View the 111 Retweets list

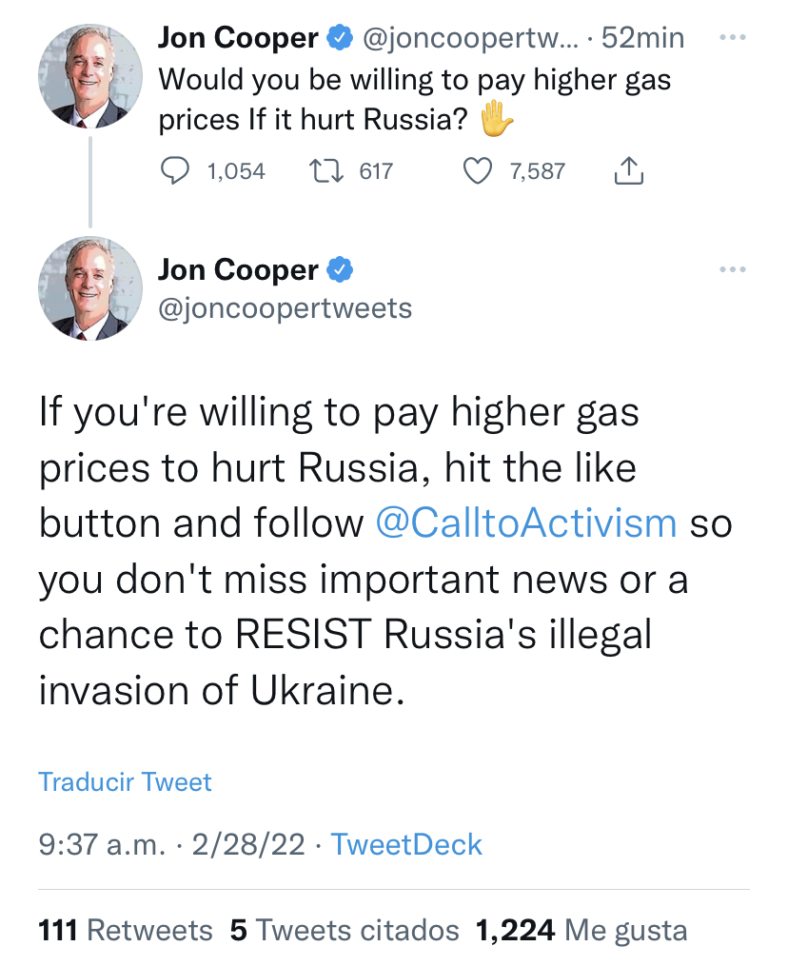tap(126, 930)
